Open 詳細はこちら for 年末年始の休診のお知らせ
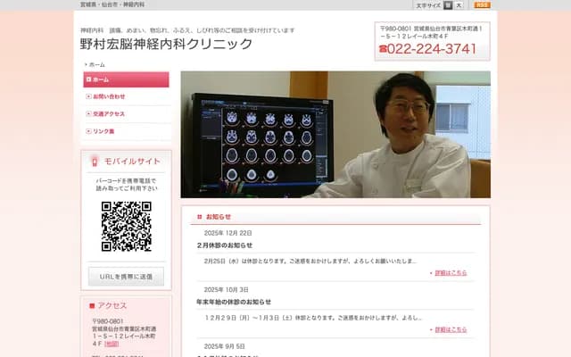Image resolution: width=571 pixels, height=357 pixels. click(451, 329)
